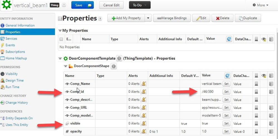
Task: Open the Add My Property dropdown arrow
Action: pos(148,18)
